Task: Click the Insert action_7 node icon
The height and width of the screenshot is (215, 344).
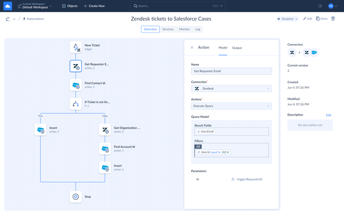Action: tap(41, 130)
